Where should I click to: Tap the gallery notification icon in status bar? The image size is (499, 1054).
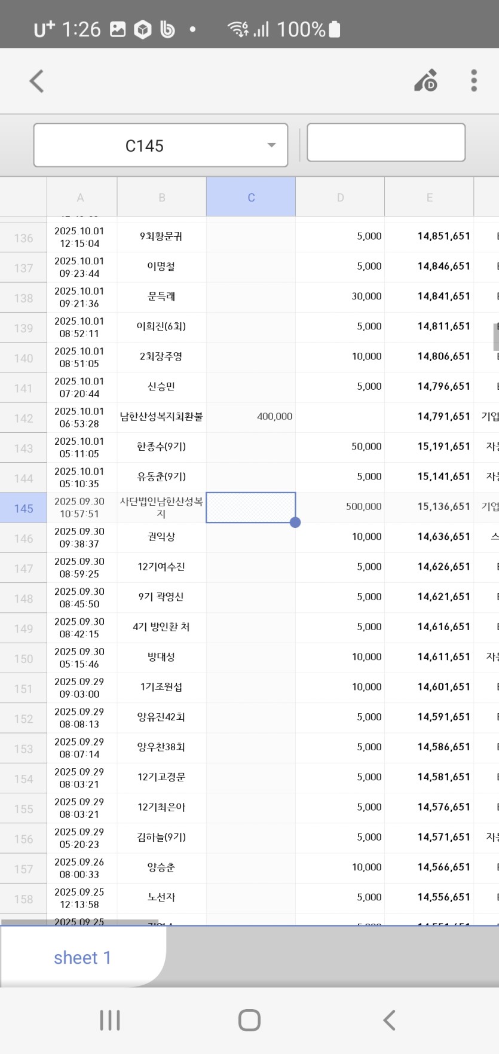tap(118, 29)
